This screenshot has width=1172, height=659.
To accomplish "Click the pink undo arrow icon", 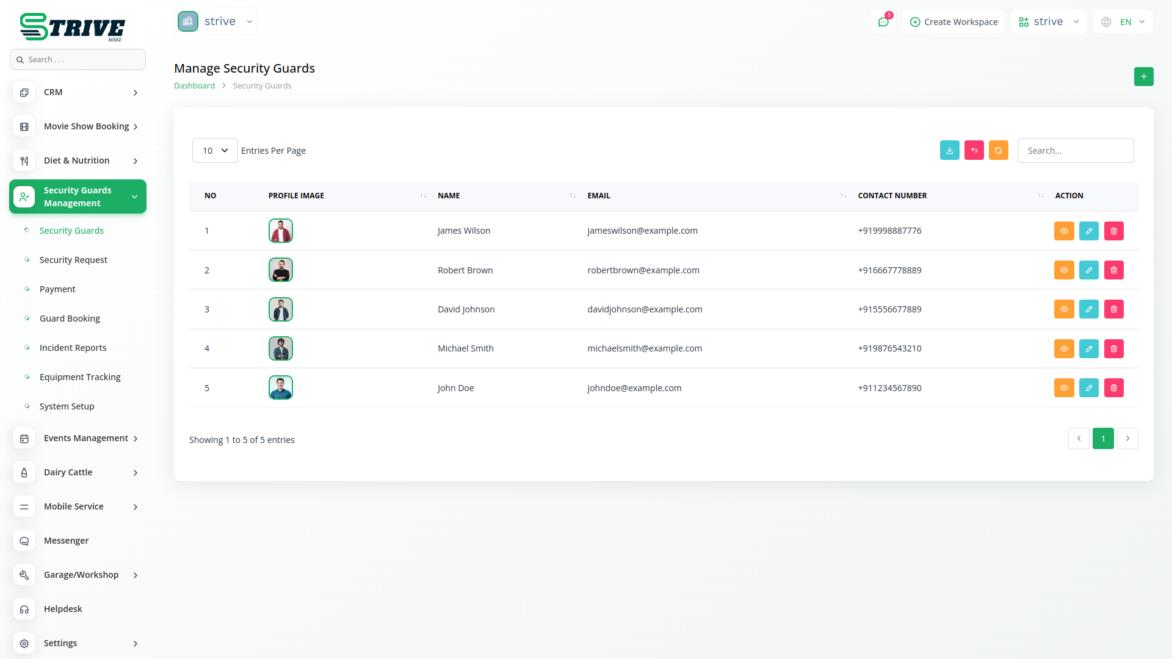I will point(974,150).
